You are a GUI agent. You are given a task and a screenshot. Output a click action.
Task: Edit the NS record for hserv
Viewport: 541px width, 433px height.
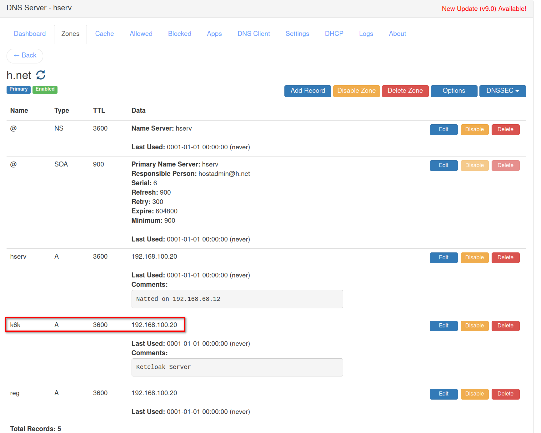tap(443, 129)
